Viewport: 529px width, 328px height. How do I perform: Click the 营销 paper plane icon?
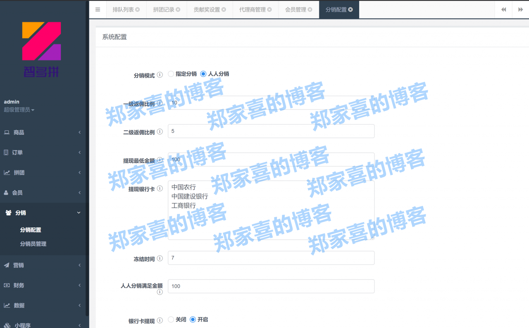click(x=7, y=265)
